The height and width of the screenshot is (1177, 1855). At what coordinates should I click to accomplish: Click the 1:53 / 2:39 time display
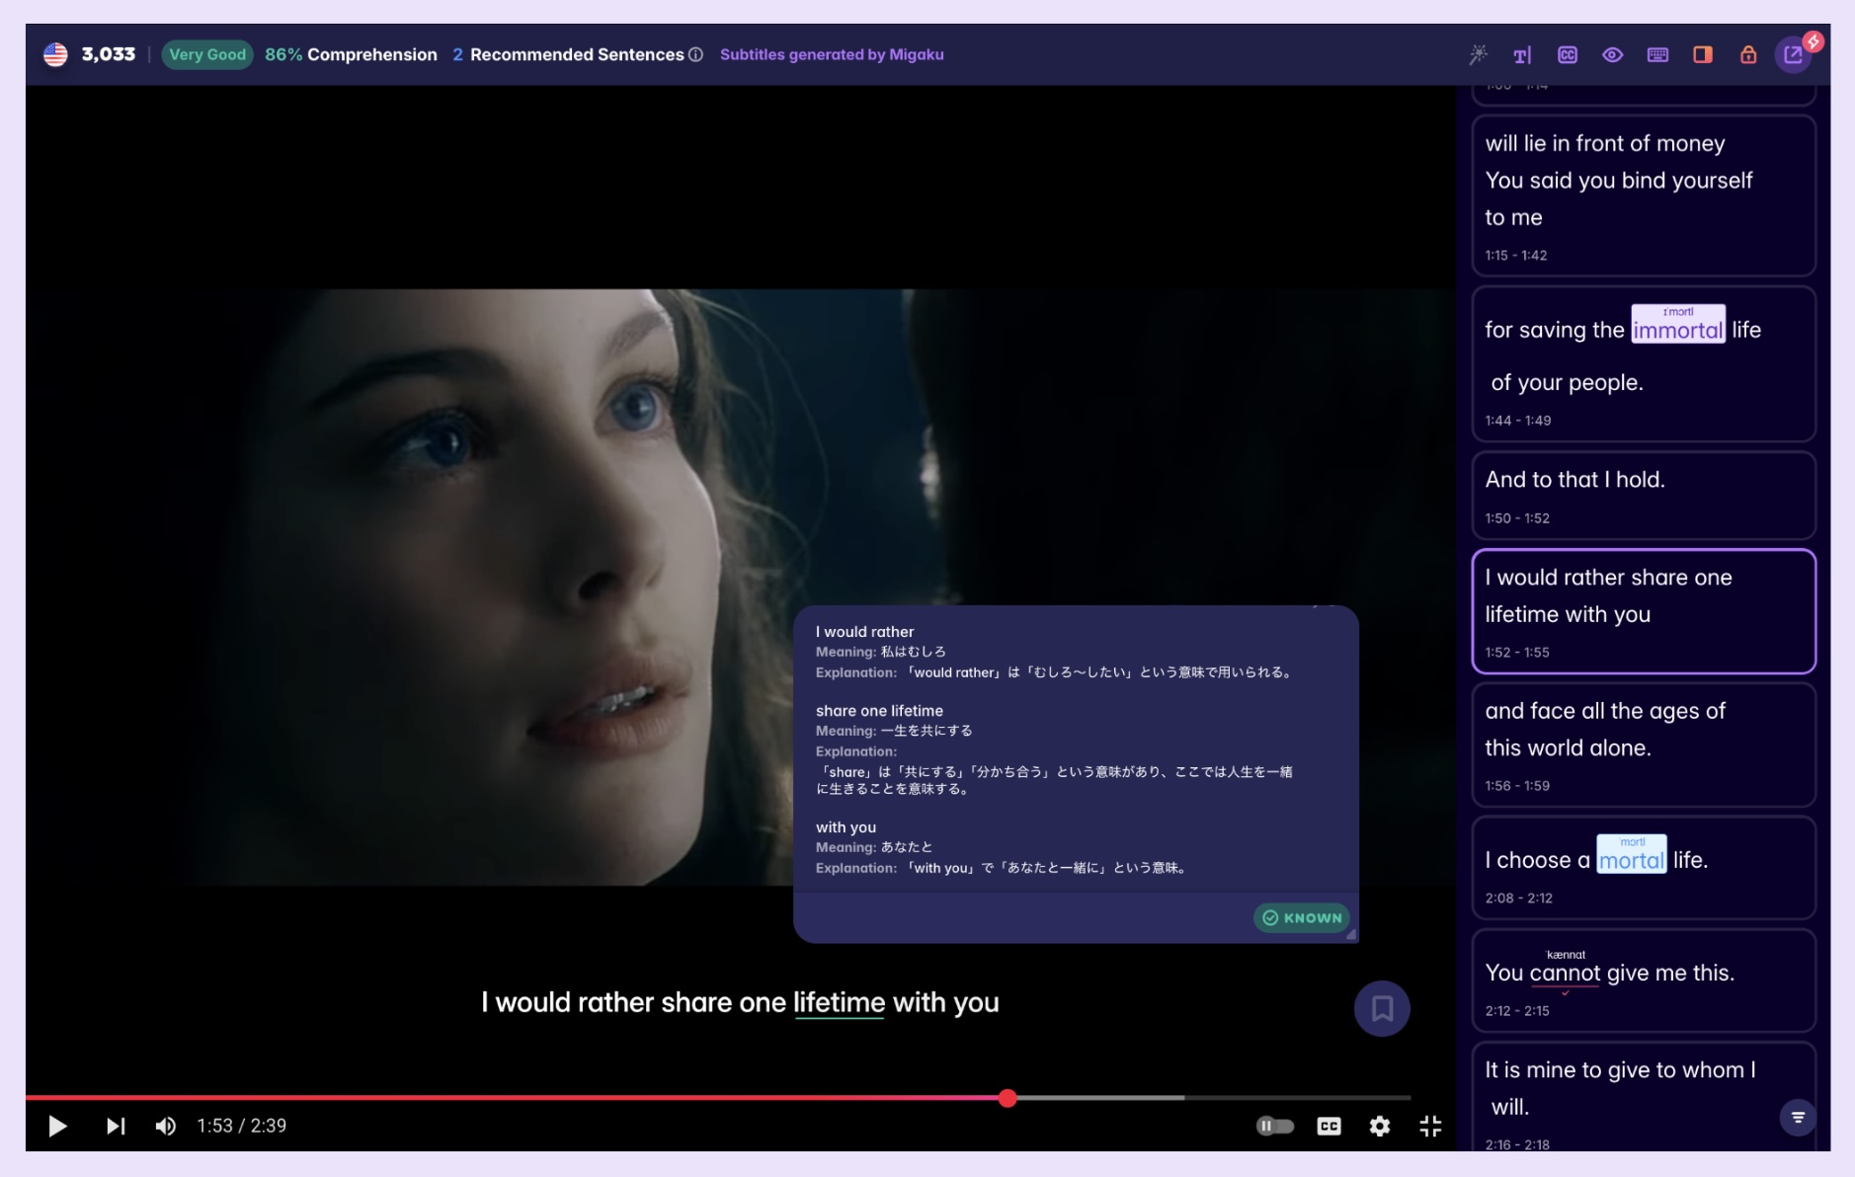(x=241, y=1126)
